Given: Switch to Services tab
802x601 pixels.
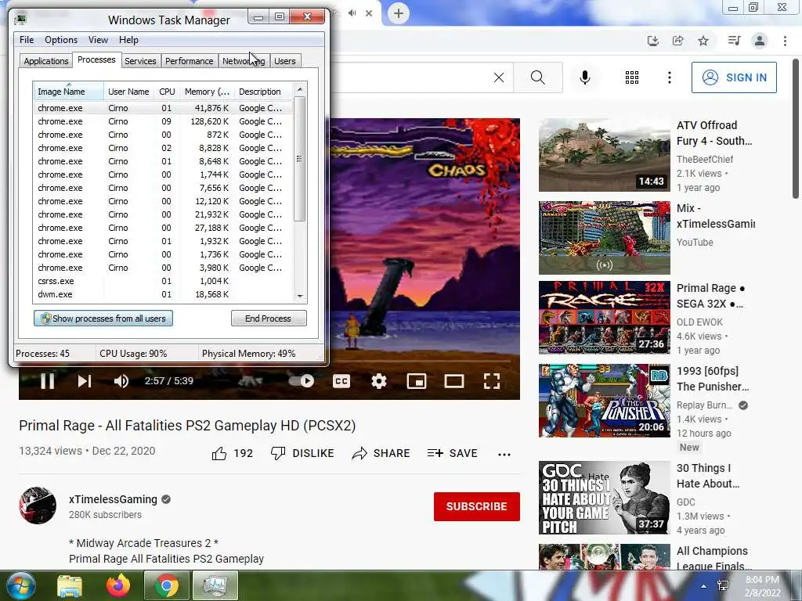Looking at the screenshot, I should tap(140, 61).
